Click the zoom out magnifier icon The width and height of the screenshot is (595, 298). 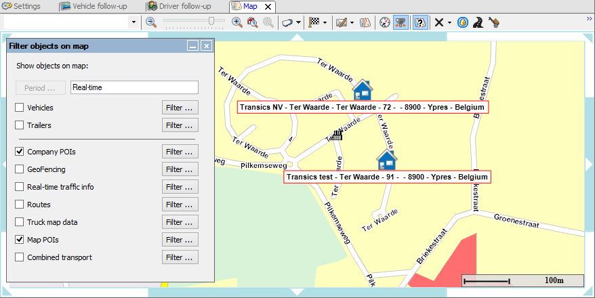[x=150, y=22]
